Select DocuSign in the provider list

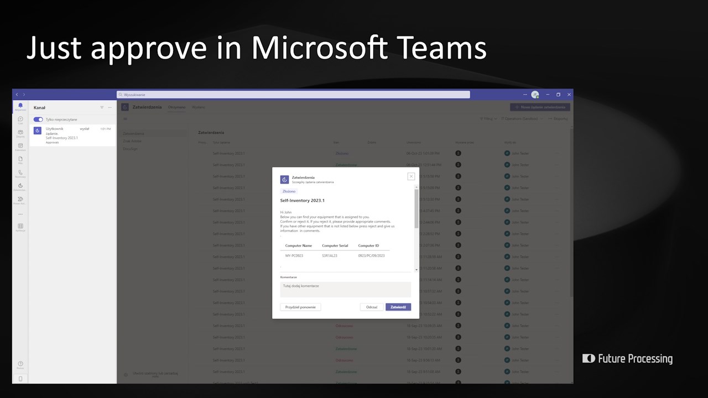click(131, 149)
